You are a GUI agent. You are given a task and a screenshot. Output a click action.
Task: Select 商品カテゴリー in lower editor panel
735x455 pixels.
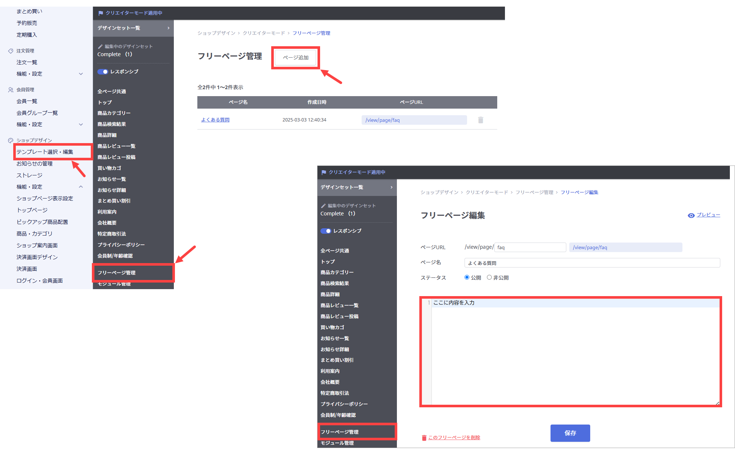337,272
